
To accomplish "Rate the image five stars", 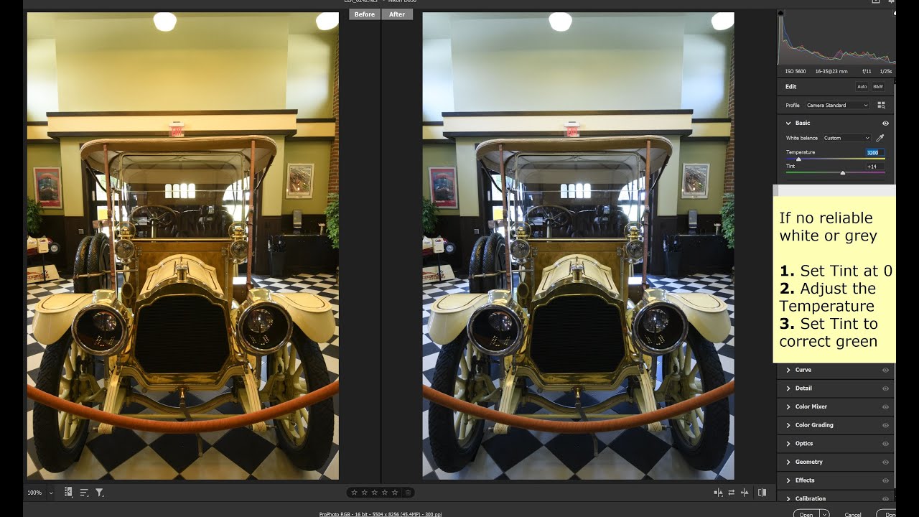I will (x=394, y=493).
